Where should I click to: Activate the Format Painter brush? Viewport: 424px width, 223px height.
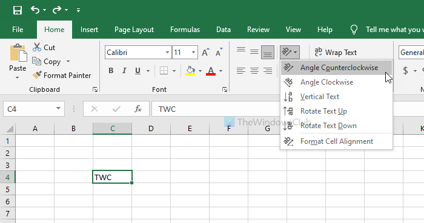pos(62,75)
